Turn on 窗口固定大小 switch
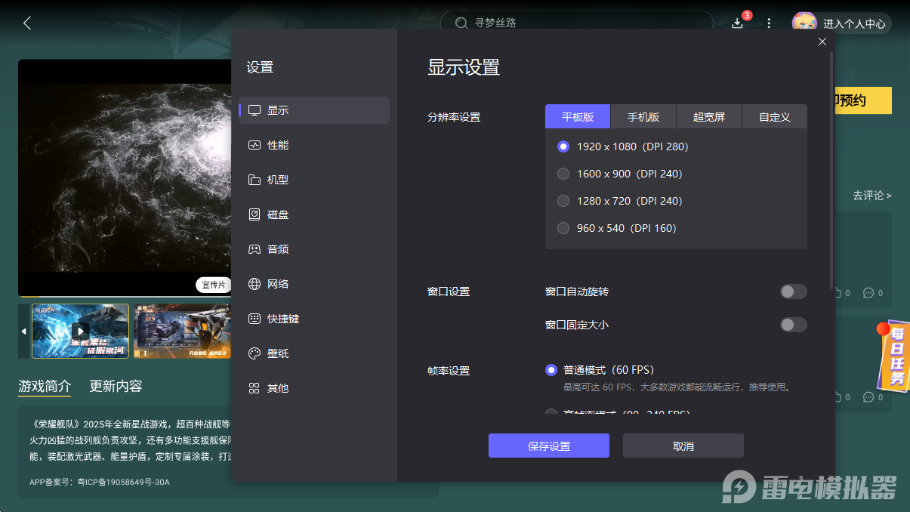Screen dimensions: 910x512 (793, 324)
